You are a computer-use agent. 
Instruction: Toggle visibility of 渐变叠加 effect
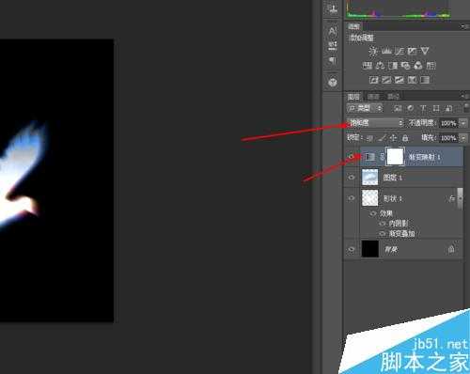pos(382,234)
